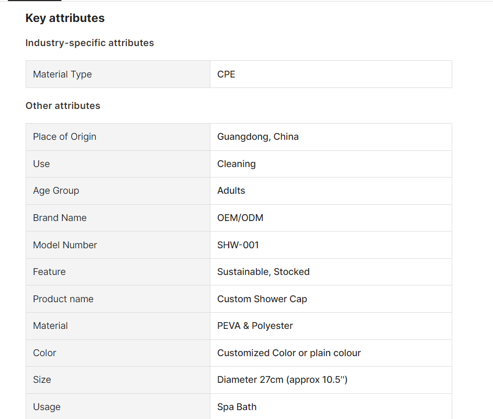
Task: Click the CPE value cell
Action: point(331,74)
